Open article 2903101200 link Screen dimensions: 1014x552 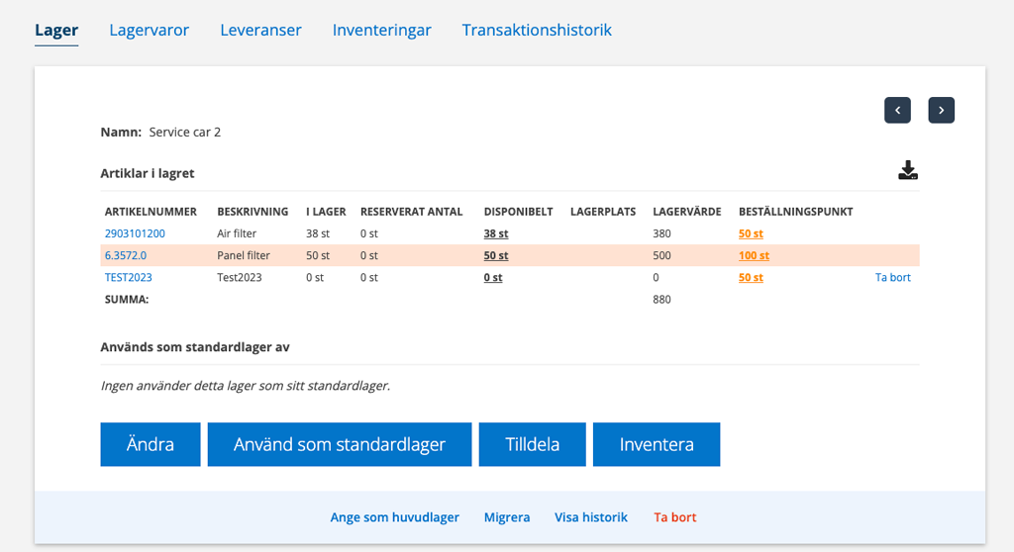(x=135, y=233)
